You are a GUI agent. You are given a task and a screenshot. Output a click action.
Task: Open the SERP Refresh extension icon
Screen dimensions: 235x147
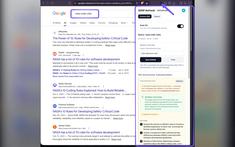coord(161,3)
